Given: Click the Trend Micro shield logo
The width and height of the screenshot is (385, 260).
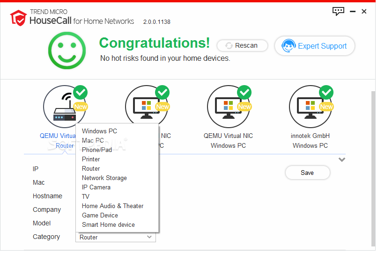Looking at the screenshot, I should (x=18, y=18).
